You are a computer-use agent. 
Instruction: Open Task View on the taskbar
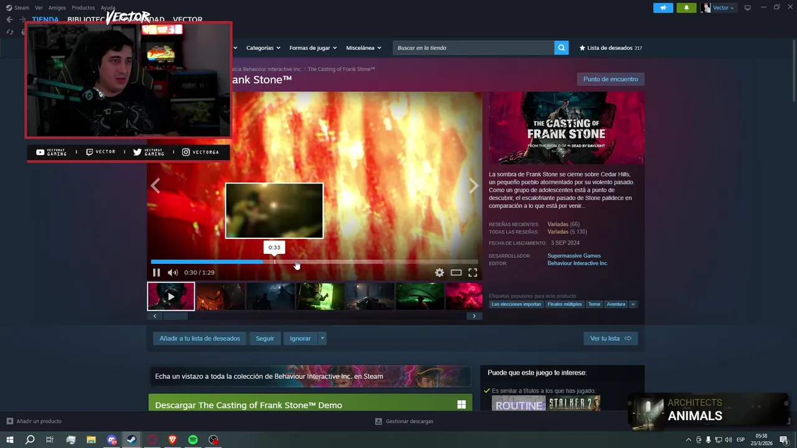tap(50, 440)
